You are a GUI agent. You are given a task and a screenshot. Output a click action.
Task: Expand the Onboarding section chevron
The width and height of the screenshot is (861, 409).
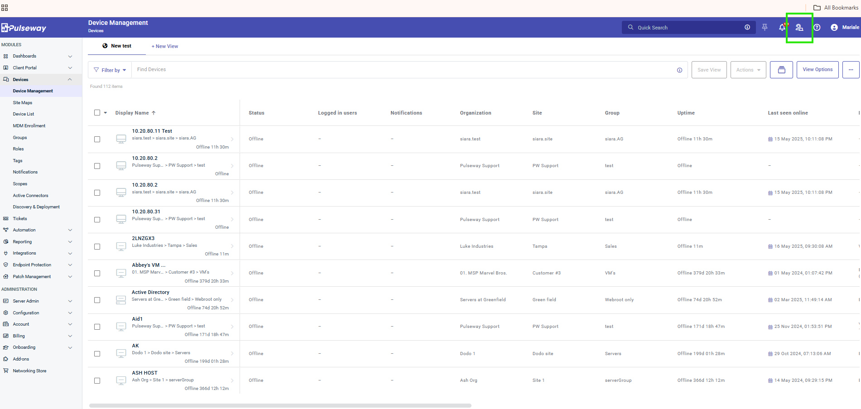point(70,347)
